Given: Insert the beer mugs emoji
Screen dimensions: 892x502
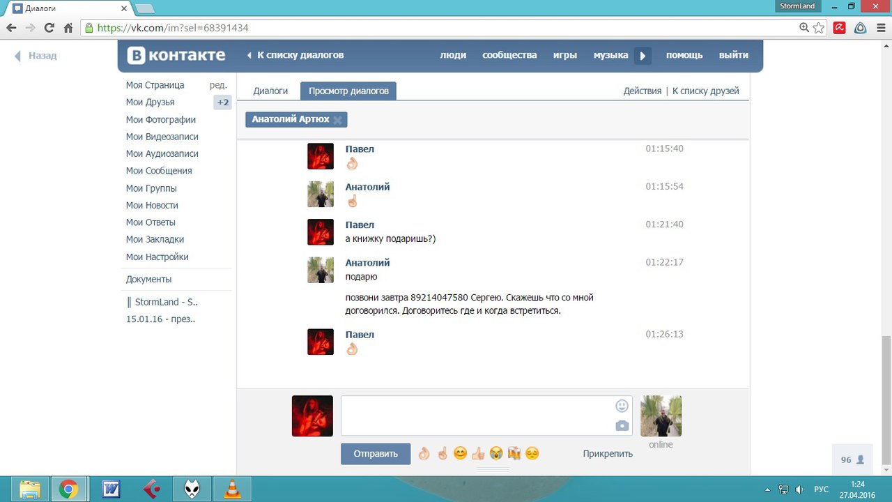Looking at the screenshot, I should (514, 454).
